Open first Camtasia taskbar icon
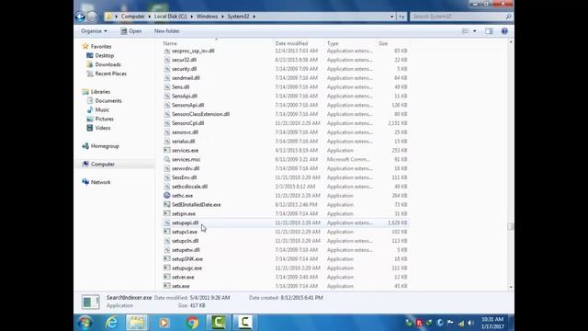 [219, 323]
